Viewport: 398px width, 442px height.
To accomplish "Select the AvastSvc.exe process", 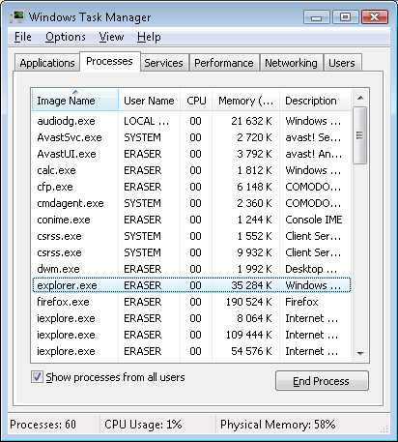I will [191, 137].
